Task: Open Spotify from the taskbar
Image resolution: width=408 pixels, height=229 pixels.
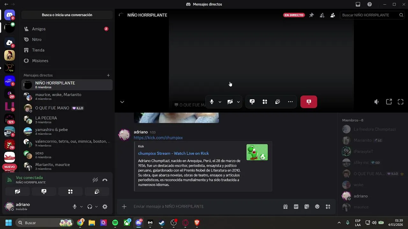Action: (115, 223)
